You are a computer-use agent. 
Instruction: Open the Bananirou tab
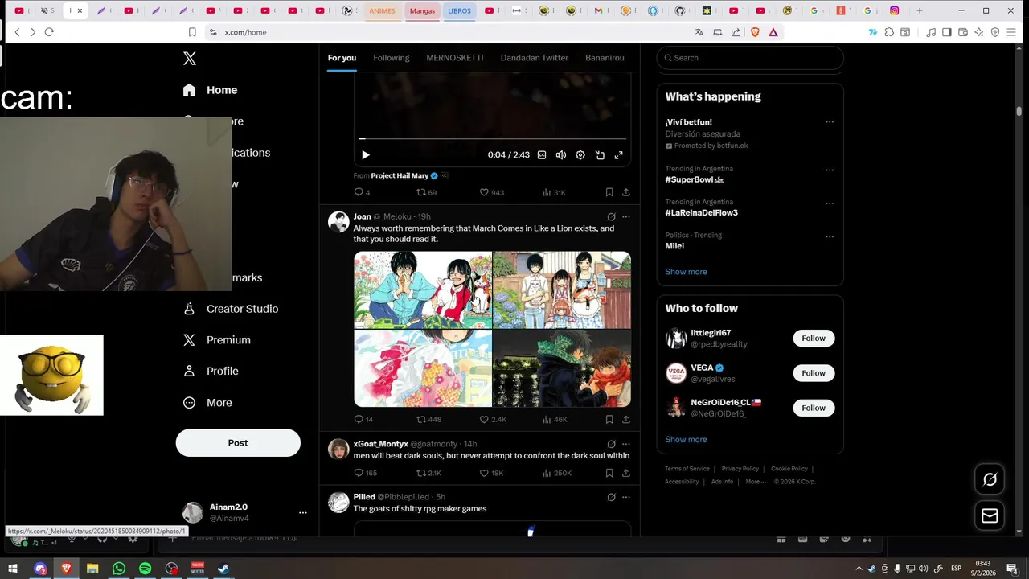coord(605,58)
